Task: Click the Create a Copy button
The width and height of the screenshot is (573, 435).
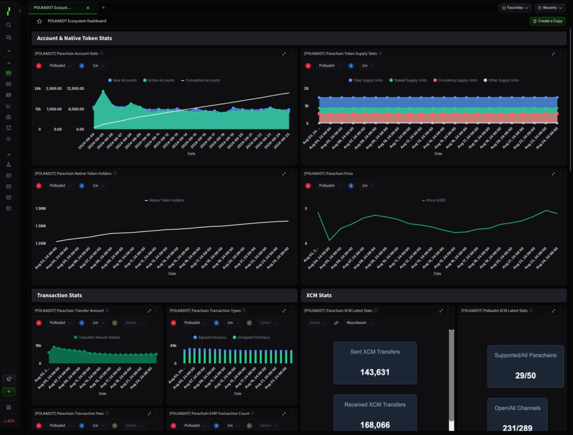Action: pyautogui.click(x=547, y=21)
